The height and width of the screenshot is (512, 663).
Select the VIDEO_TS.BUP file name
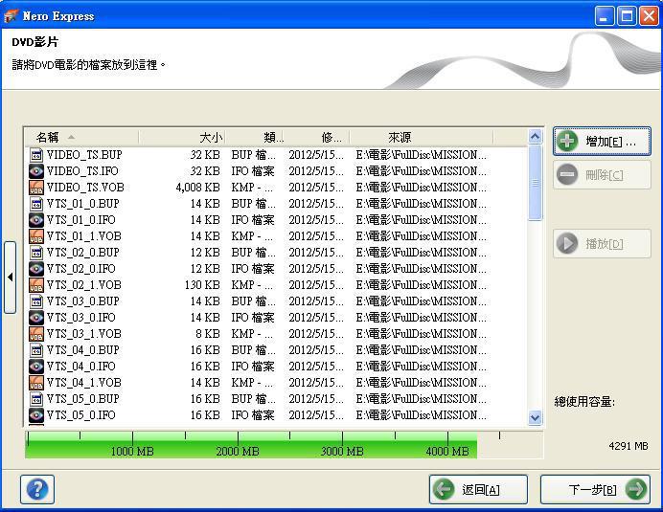tap(84, 155)
